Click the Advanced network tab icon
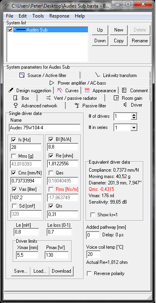 16,105
